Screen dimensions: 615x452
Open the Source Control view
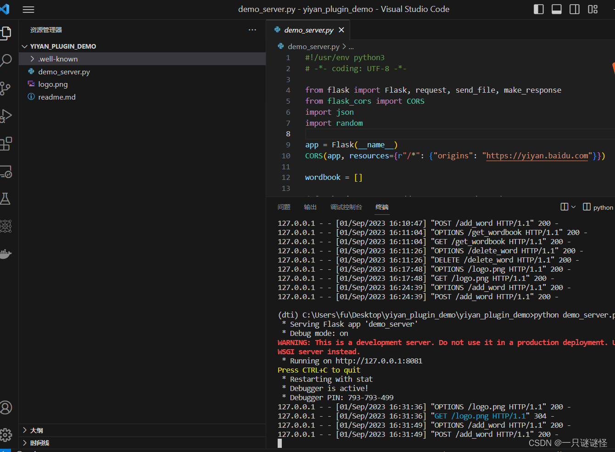[6, 88]
